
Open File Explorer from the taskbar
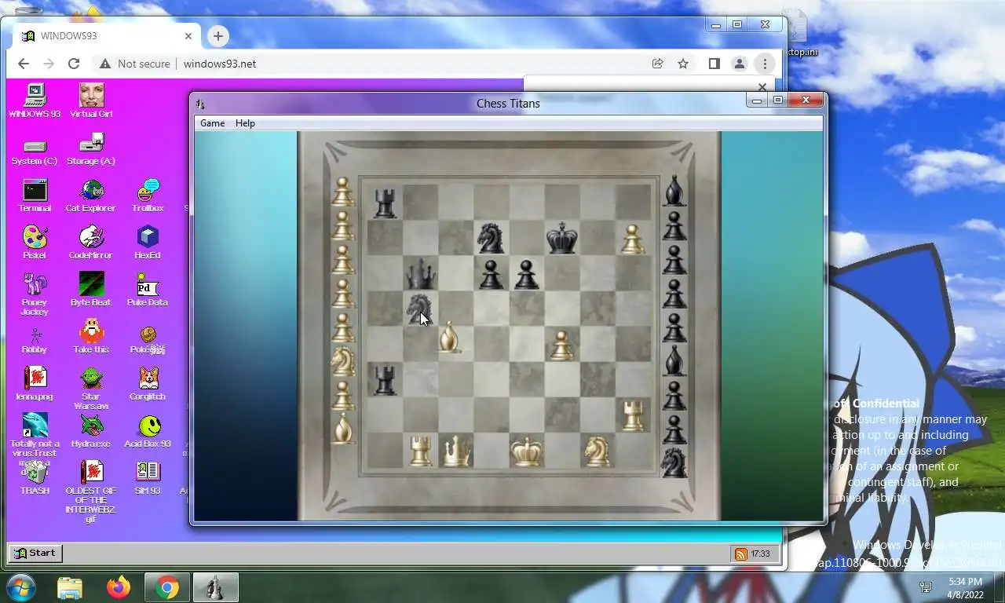coord(70,587)
